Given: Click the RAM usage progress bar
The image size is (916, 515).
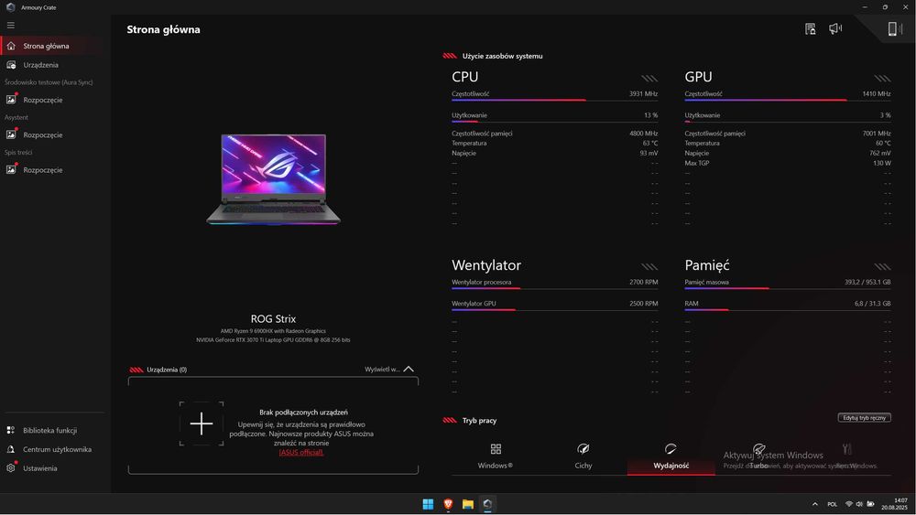Looking at the screenshot, I should 788,310.
